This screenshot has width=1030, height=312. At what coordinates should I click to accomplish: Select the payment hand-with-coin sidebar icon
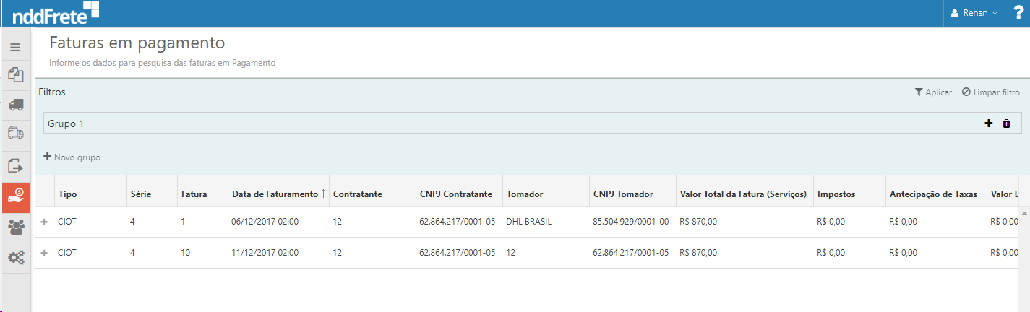15,197
